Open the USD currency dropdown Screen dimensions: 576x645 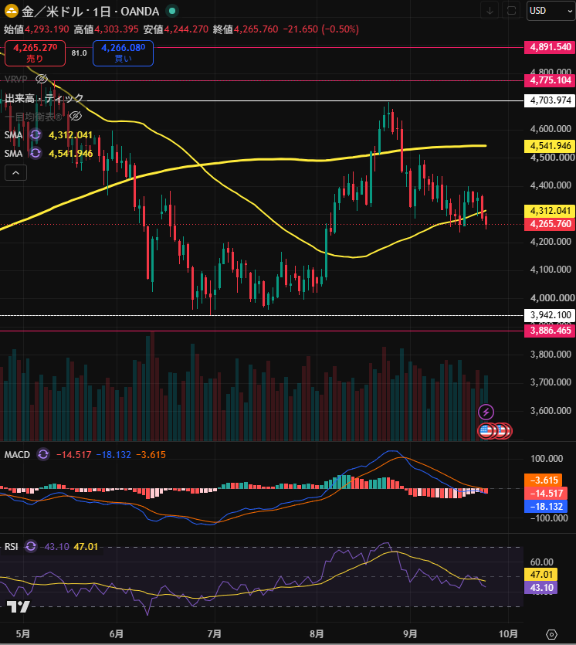click(551, 11)
